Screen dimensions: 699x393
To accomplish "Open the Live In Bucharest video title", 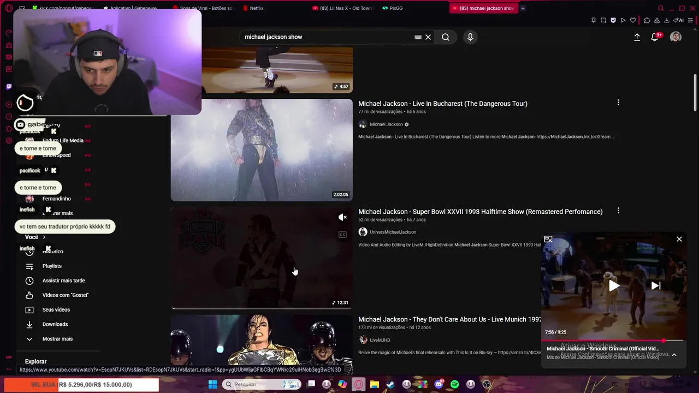I will pyautogui.click(x=442, y=104).
